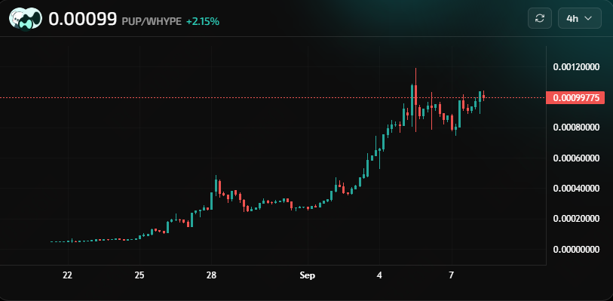Click the 22 date label on time axis

[x=68, y=275]
